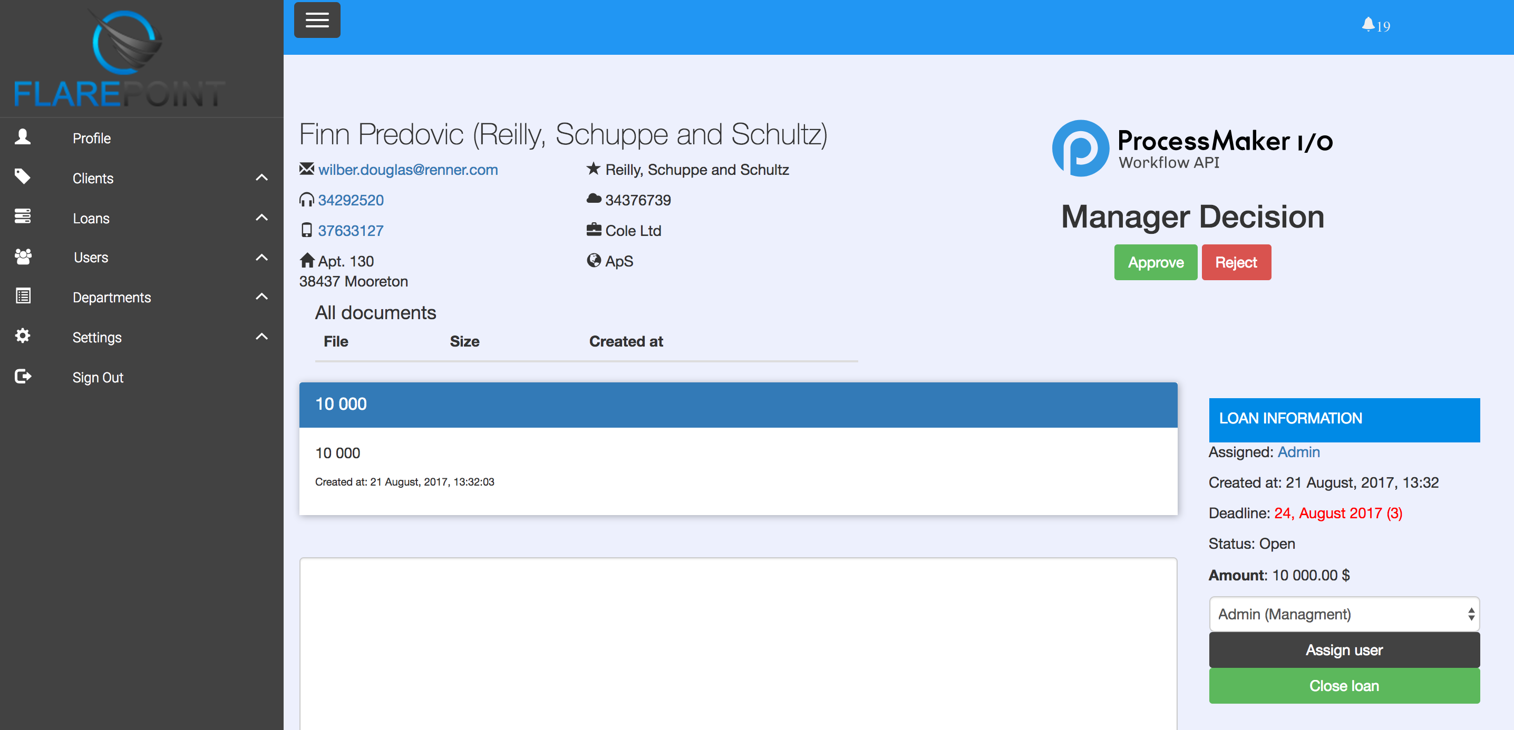Click the Settings gear icon

23,336
